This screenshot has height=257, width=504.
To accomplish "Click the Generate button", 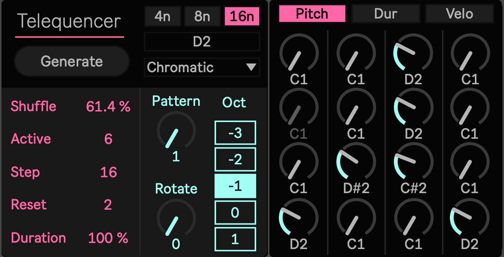I will point(72,61).
